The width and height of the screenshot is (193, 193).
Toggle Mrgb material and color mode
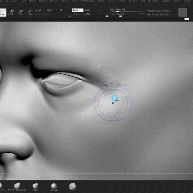tap(38, 10)
